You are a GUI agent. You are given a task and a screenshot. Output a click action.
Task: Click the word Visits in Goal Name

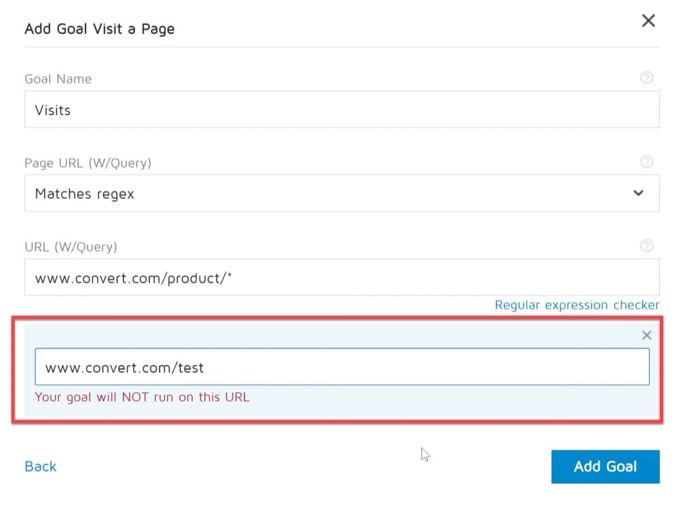coord(52,110)
